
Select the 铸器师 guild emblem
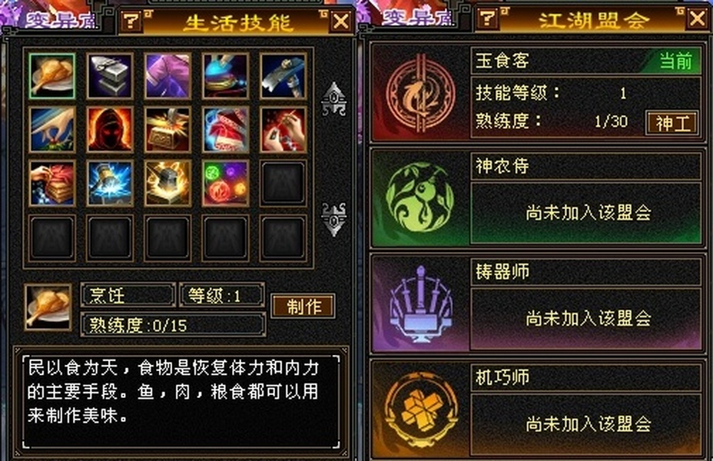point(420,303)
